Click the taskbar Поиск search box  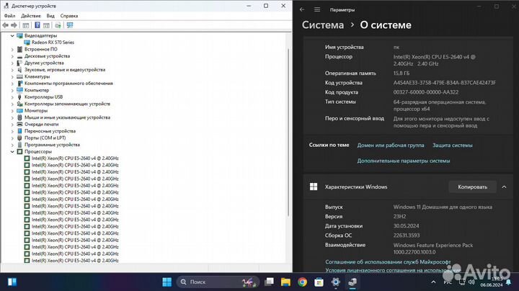point(218,282)
